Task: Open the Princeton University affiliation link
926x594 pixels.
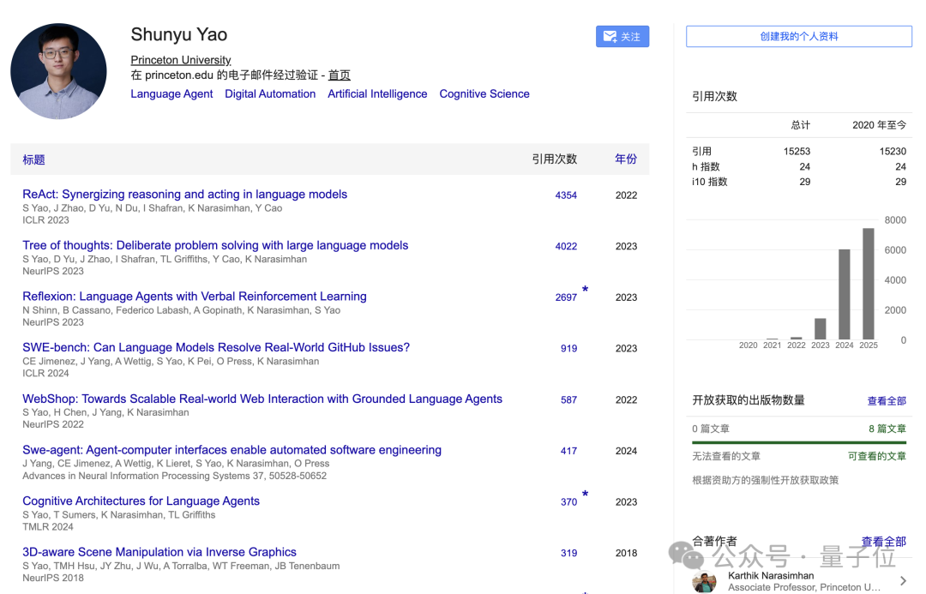Action: [181, 60]
